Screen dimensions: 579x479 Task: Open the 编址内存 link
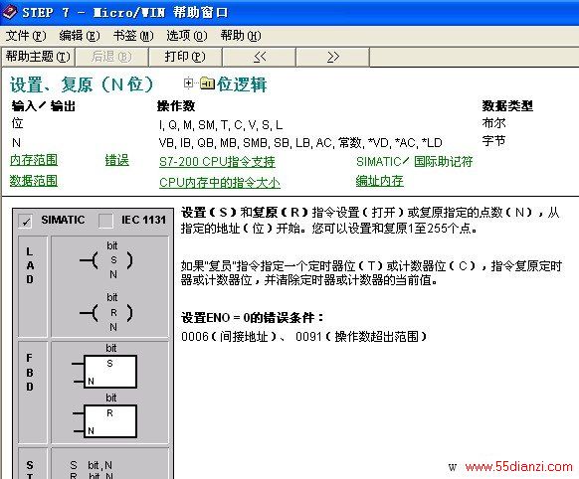click(x=380, y=181)
